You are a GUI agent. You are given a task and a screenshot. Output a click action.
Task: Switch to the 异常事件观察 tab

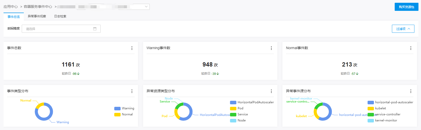[x=37, y=16]
